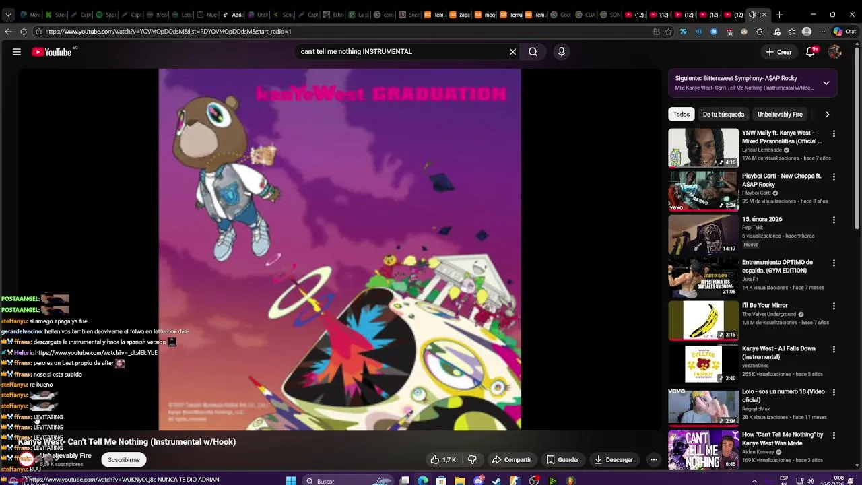This screenshot has width=862, height=485.
Task: Open the split screen icon in address bar
Action: coord(657,32)
